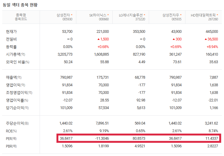This screenshot has height=156, width=224.
Task: Click revenue value 68,778
Action: tap(140, 77)
